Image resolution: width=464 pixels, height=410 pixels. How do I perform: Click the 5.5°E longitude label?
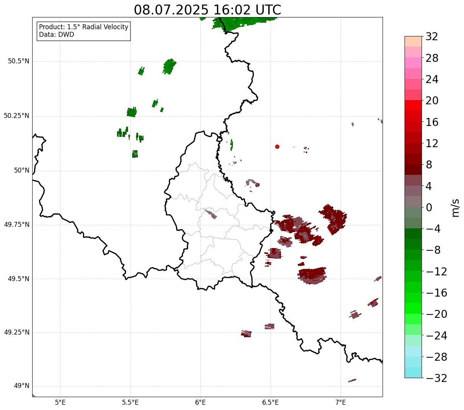pos(130,402)
